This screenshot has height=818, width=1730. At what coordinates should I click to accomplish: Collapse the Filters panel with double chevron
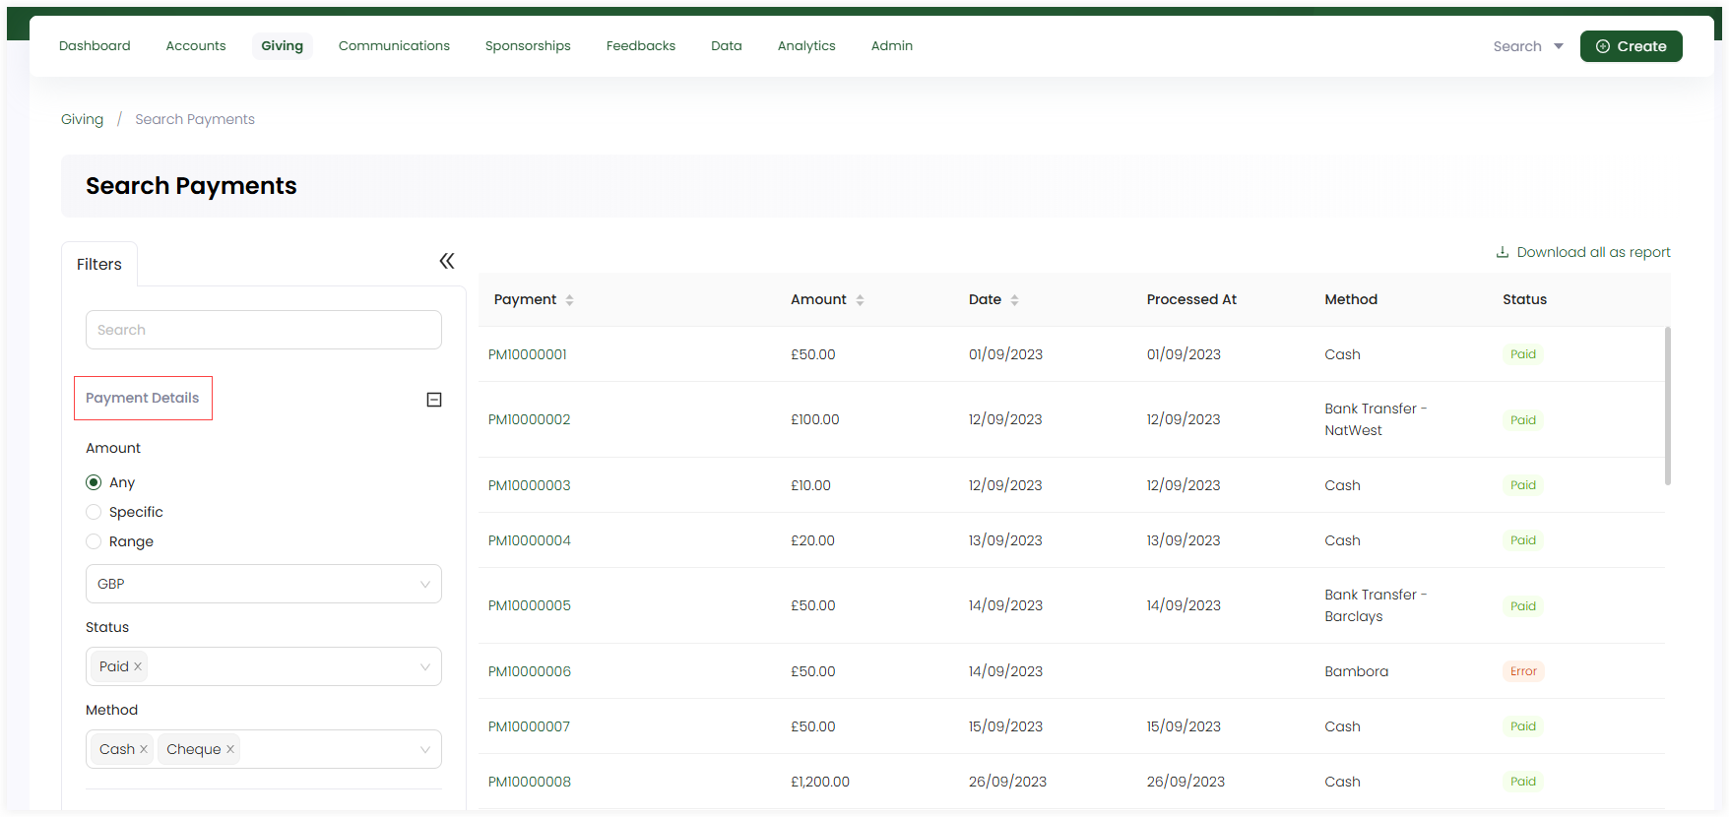(447, 261)
